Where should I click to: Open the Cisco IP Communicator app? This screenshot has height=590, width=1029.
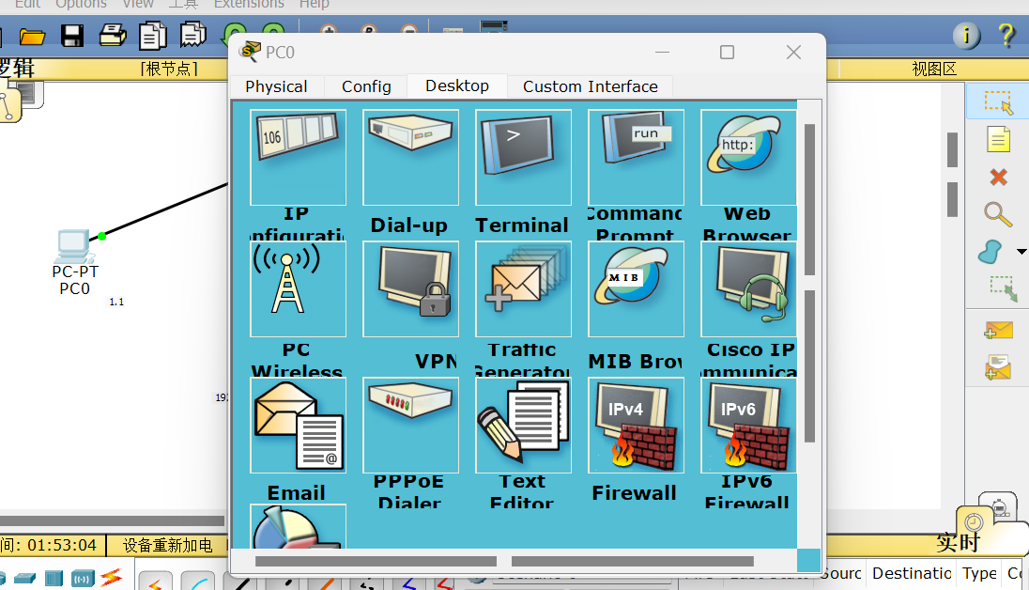(x=749, y=289)
